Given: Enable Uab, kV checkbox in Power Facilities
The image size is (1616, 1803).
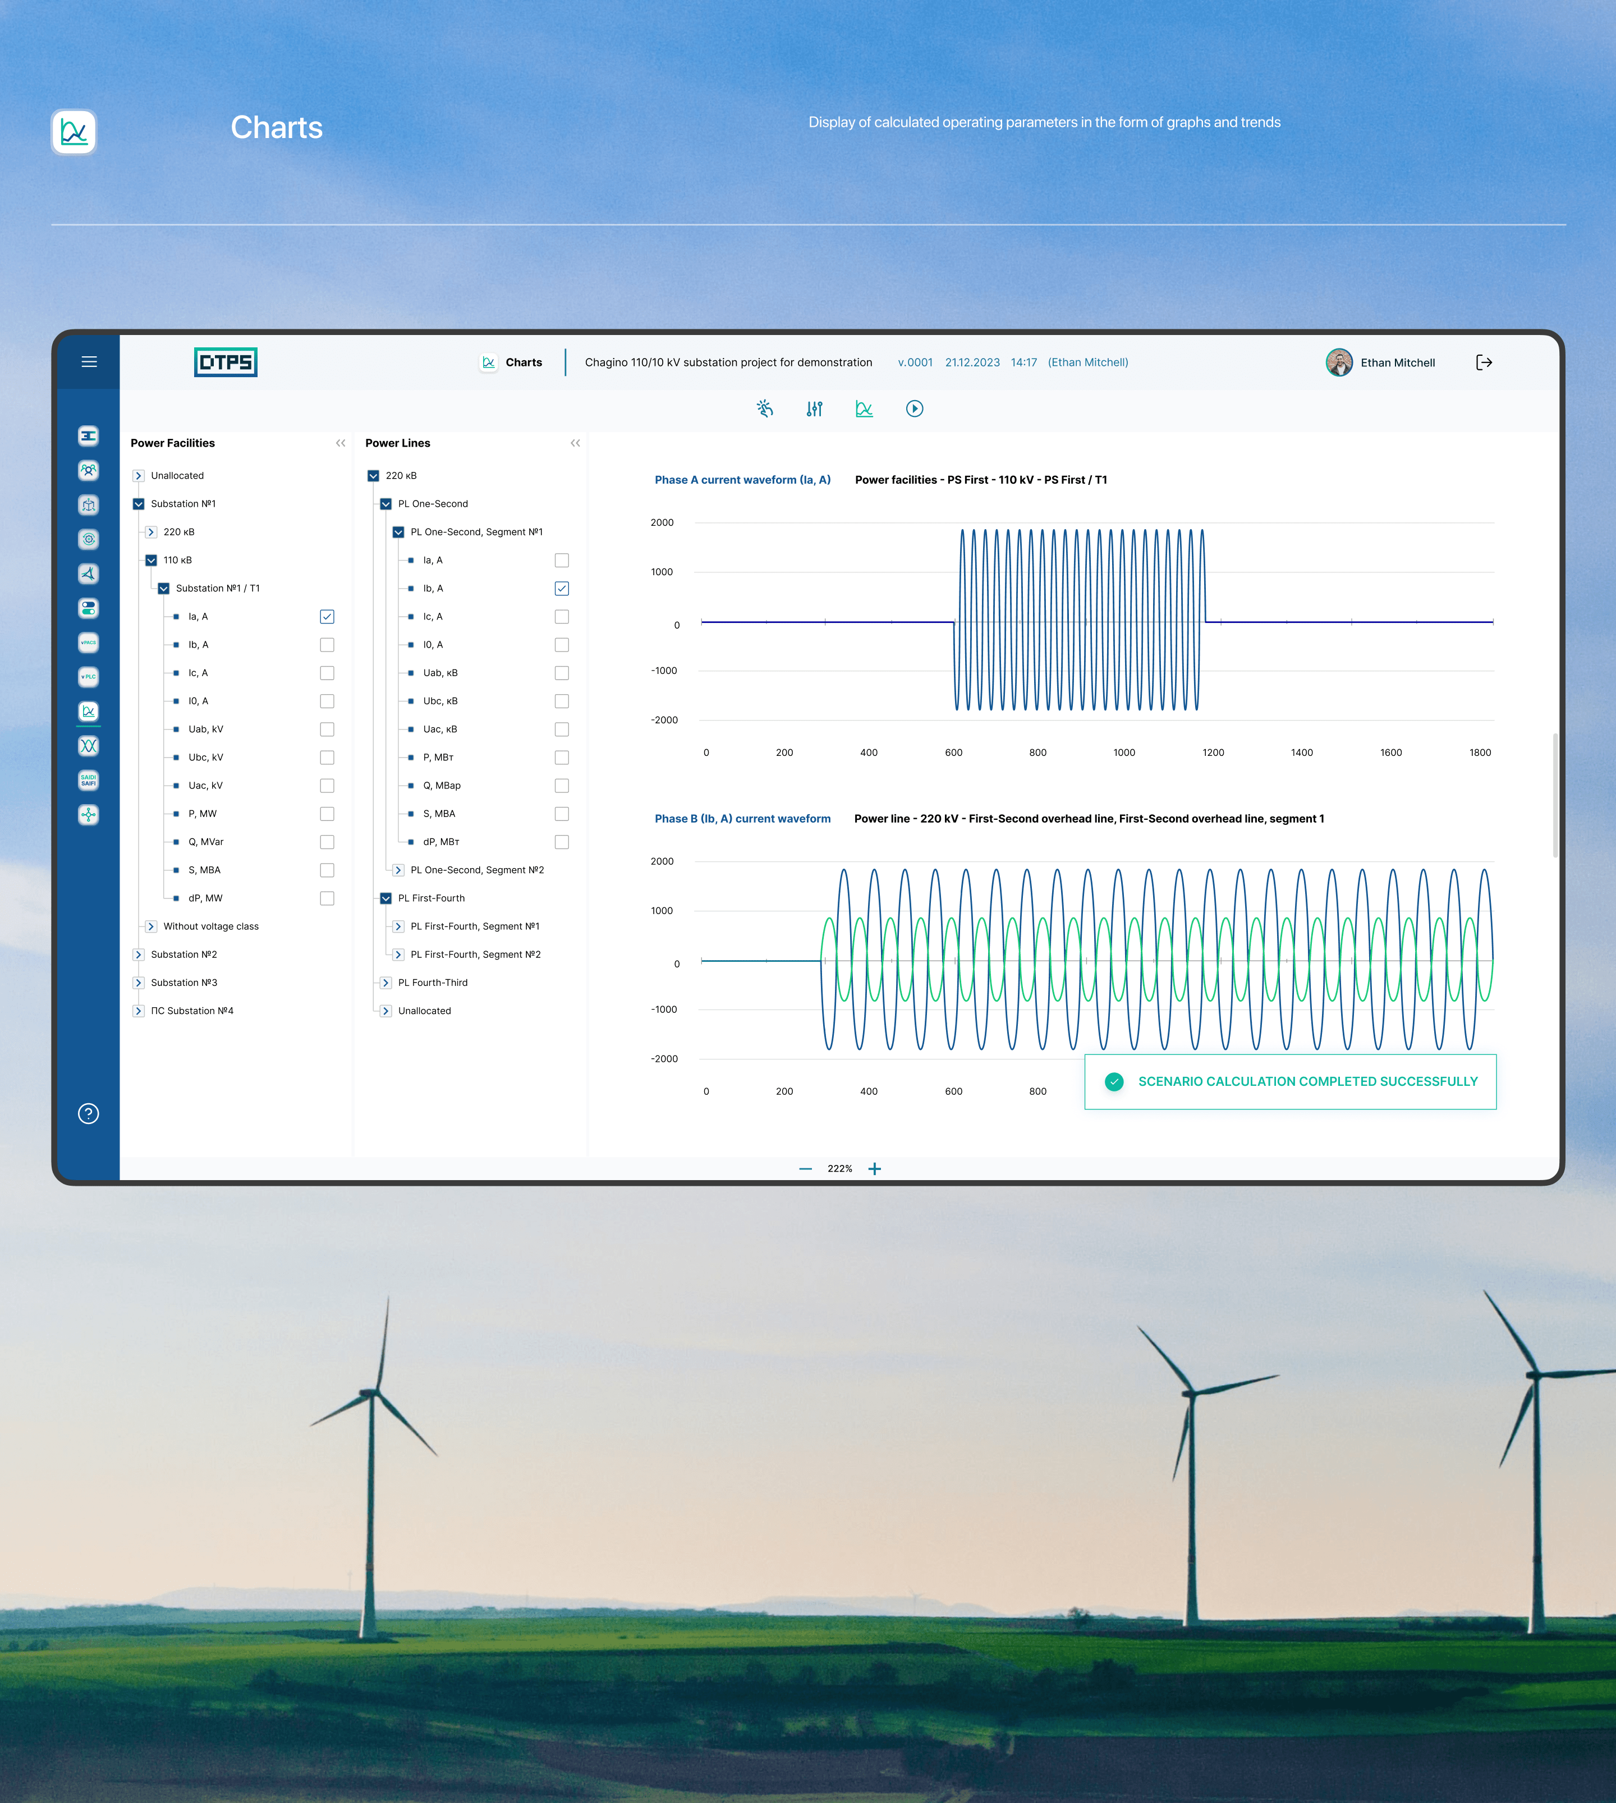Looking at the screenshot, I should [x=327, y=729].
